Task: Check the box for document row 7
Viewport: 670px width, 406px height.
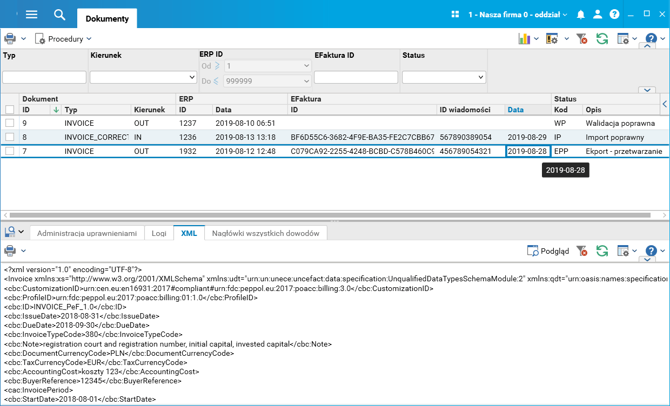Action: coord(10,151)
